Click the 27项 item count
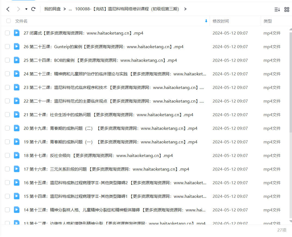Screen dimensions: 292x237 point(282,230)
